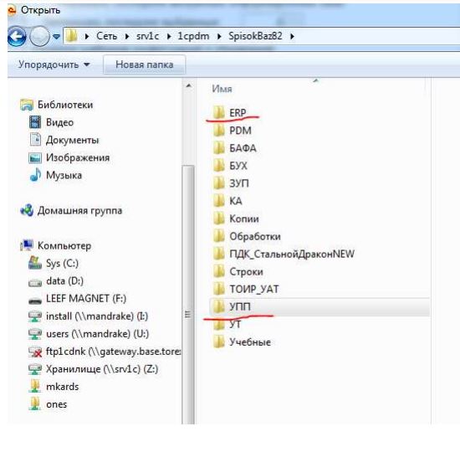Click the Новая папка button
Viewport: 460px width, 452px height.
click(x=144, y=64)
